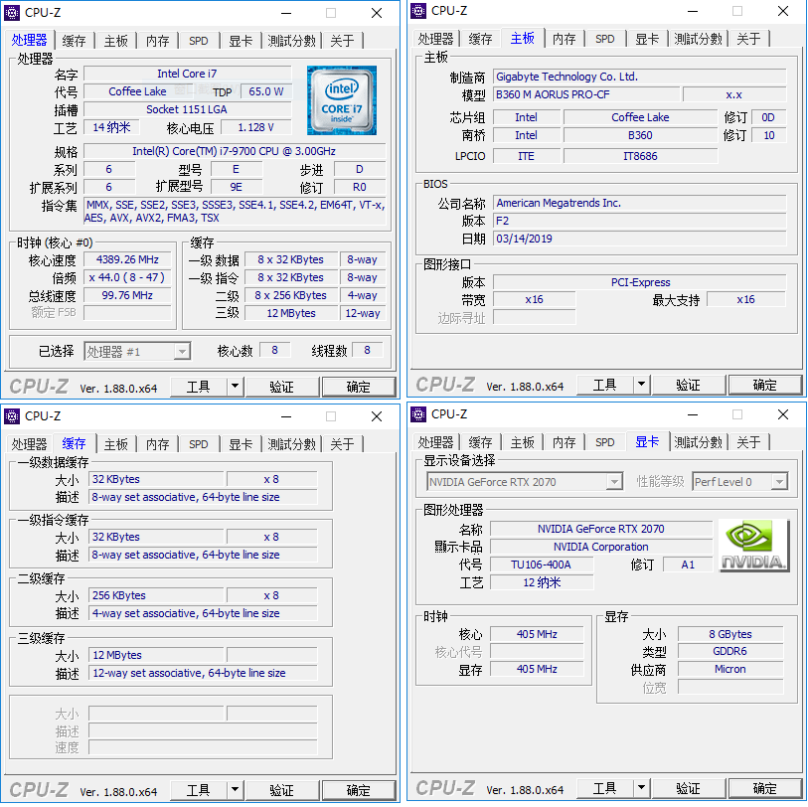Switch to the 缓存 tab in the processor window

74,41
